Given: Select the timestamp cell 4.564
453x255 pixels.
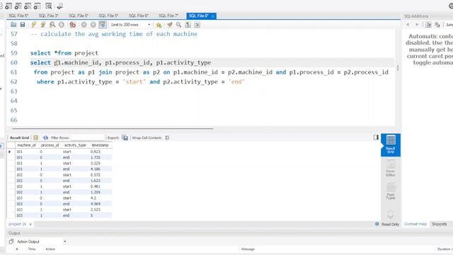Looking at the screenshot, I should coord(100,204).
